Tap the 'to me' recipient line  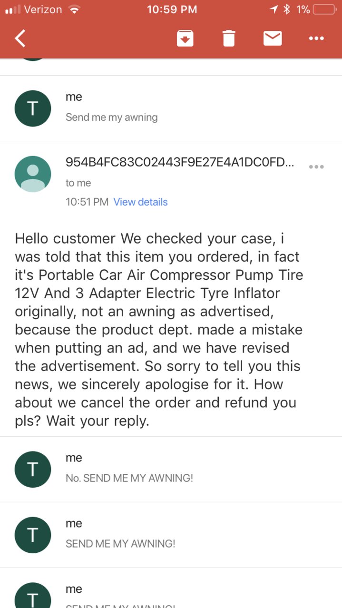(x=78, y=183)
